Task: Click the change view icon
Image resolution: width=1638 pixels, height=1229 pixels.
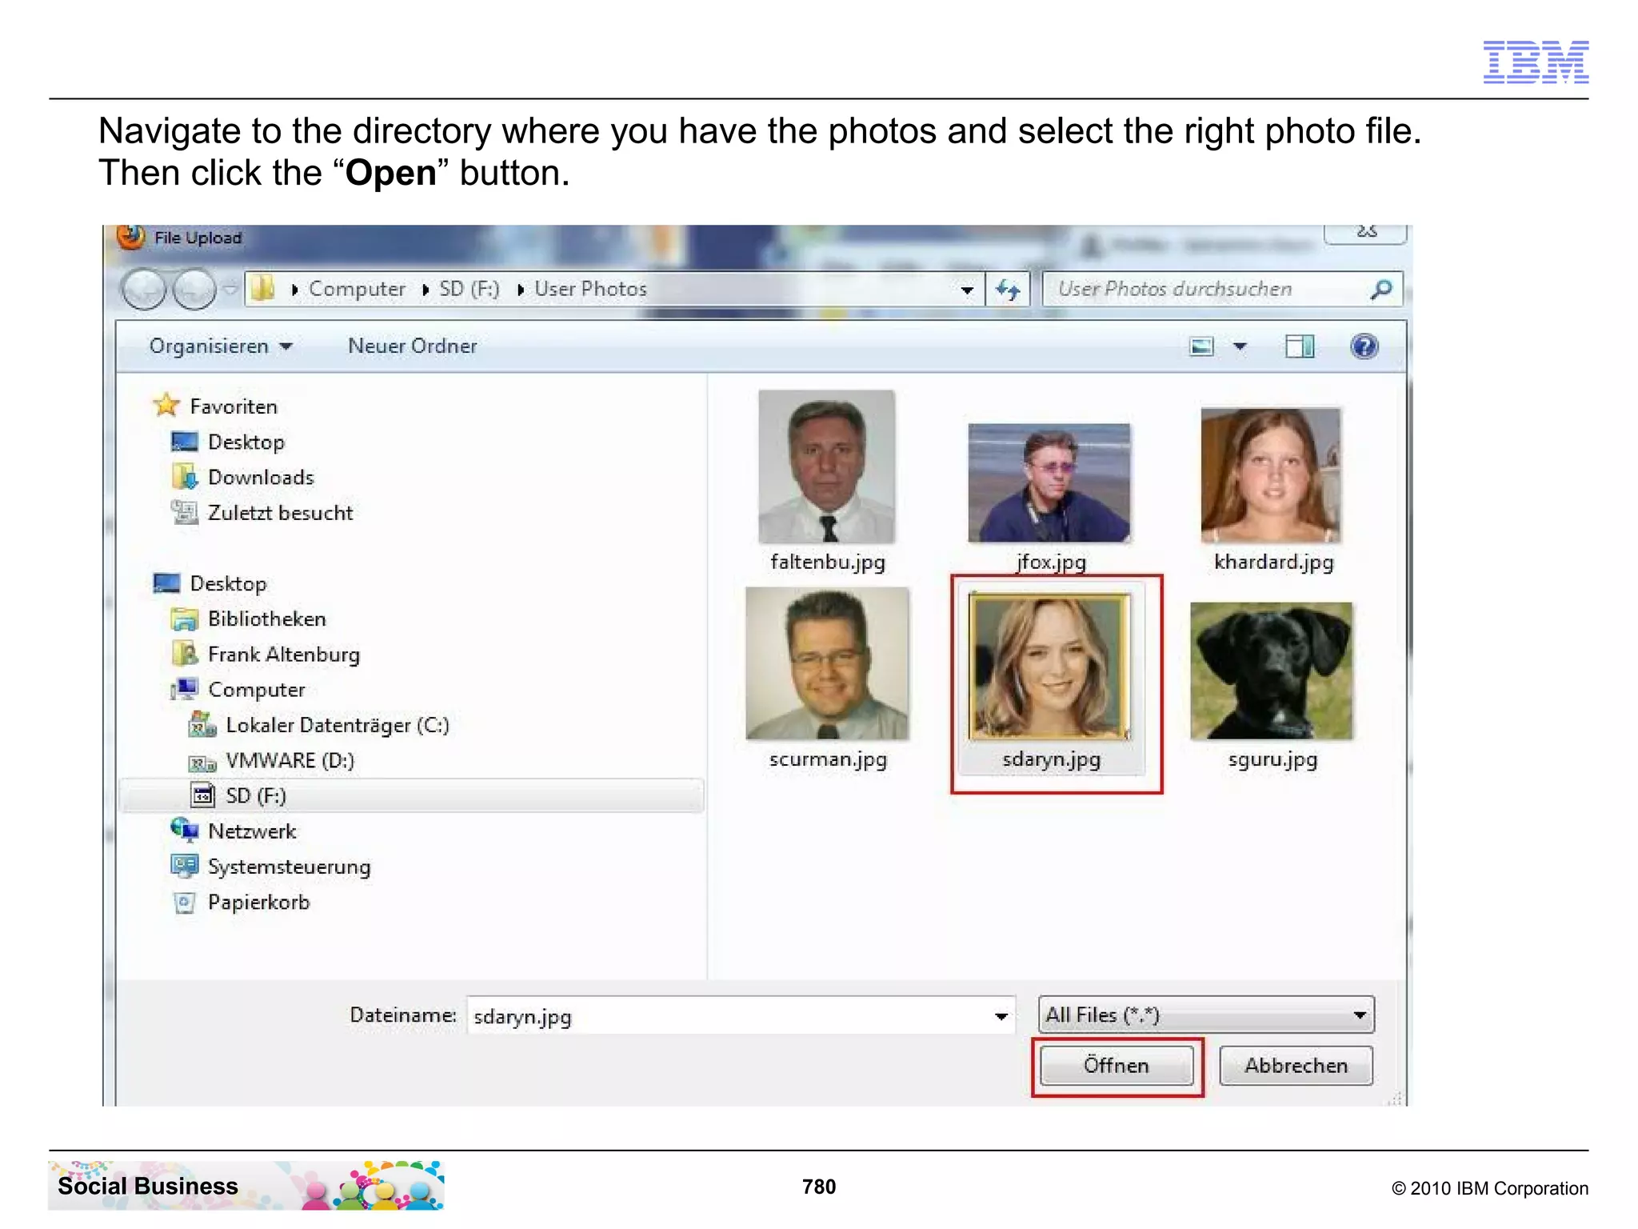Action: click(1201, 346)
